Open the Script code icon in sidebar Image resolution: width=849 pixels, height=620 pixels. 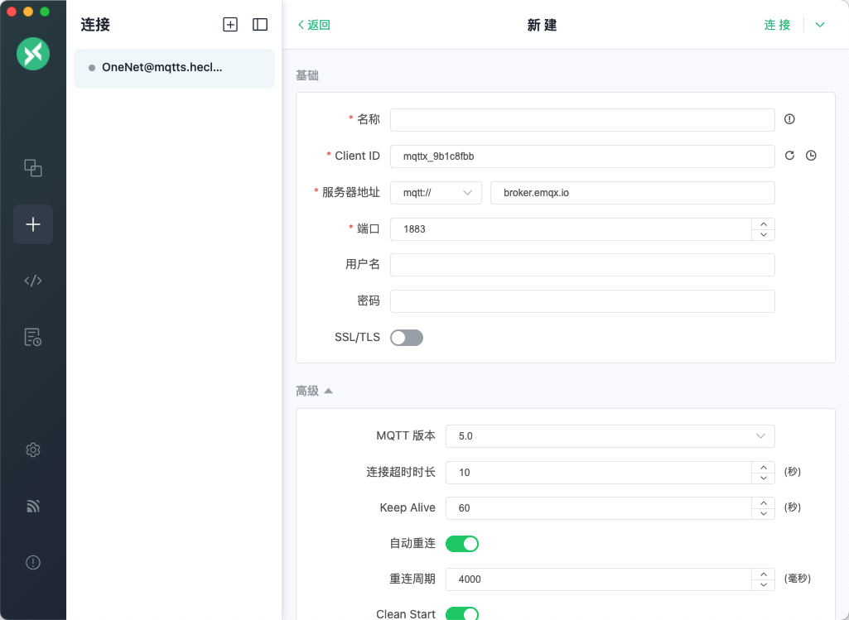pos(33,281)
